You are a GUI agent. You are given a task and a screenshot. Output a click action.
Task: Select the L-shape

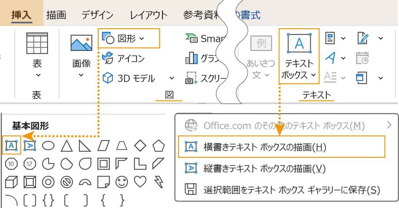click(140, 164)
